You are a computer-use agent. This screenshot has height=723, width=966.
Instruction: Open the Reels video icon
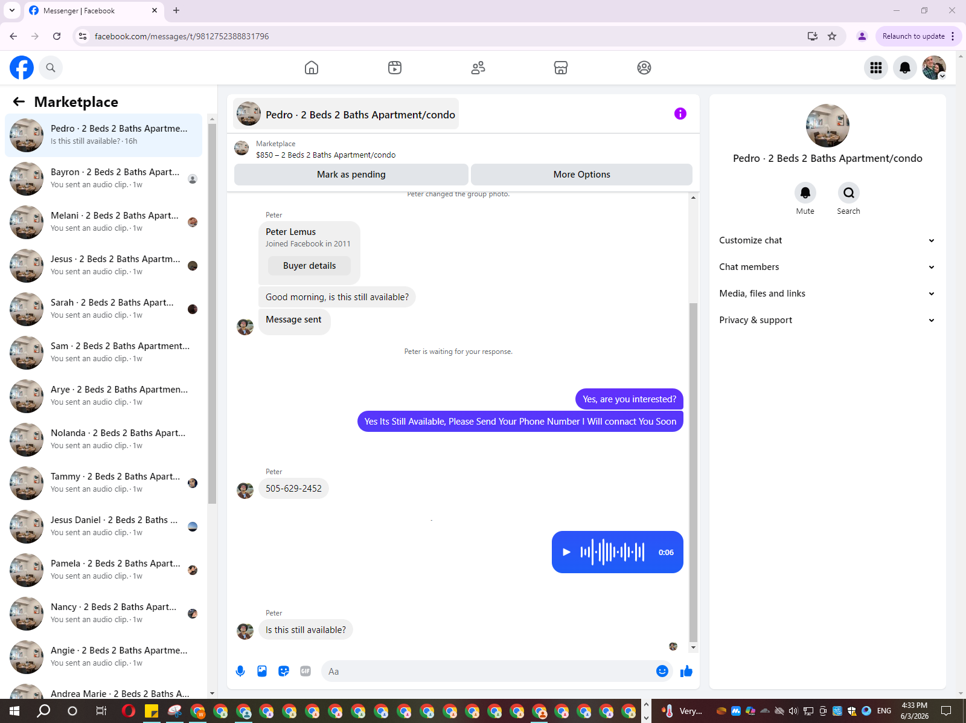pyautogui.click(x=395, y=68)
